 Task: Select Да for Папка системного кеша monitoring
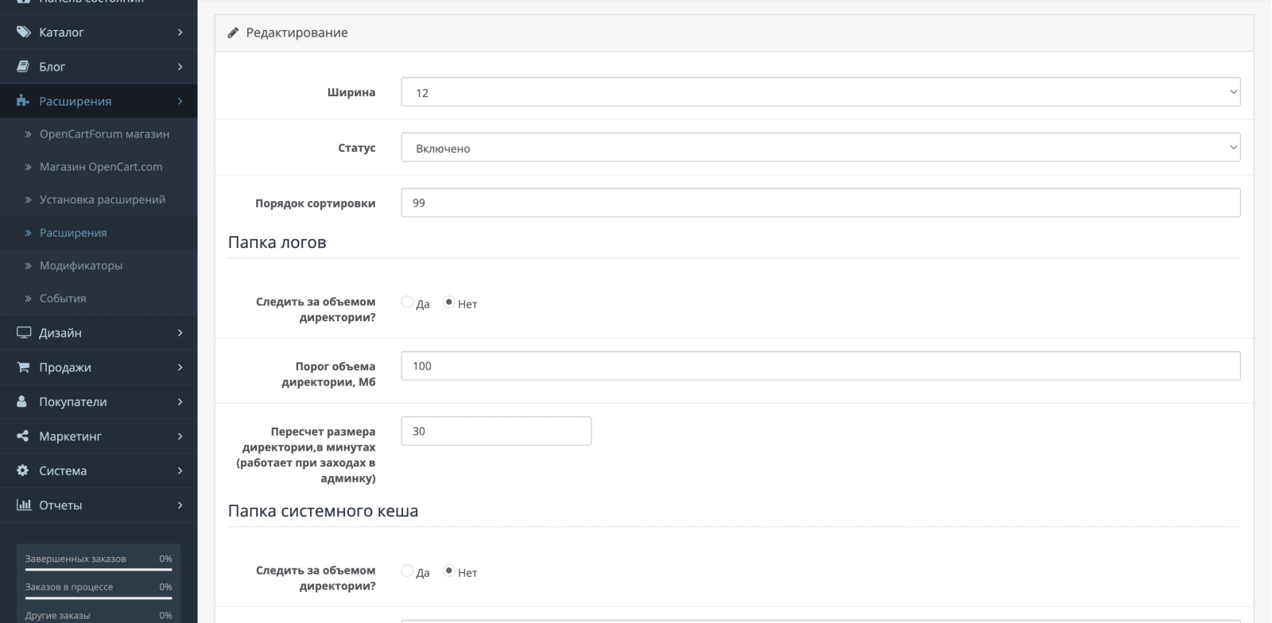pos(407,571)
